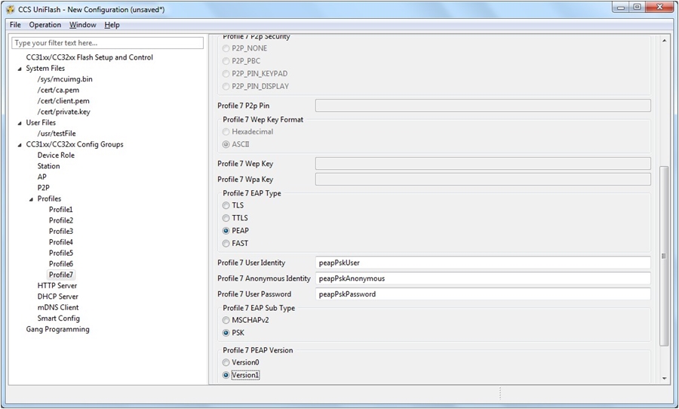The image size is (679, 409).
Task: Choose FAST EAP type radio button
Action: [226, 244]
